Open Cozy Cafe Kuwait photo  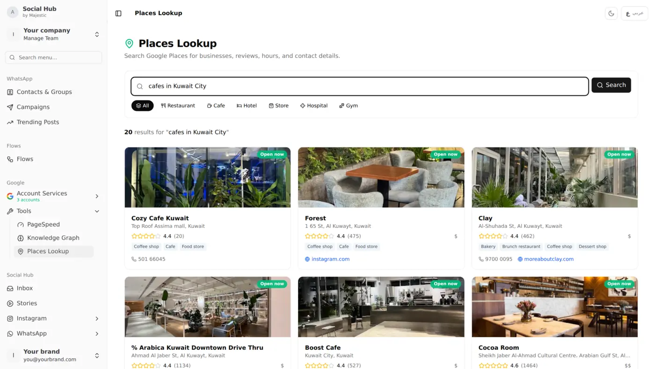coord(208,177)
